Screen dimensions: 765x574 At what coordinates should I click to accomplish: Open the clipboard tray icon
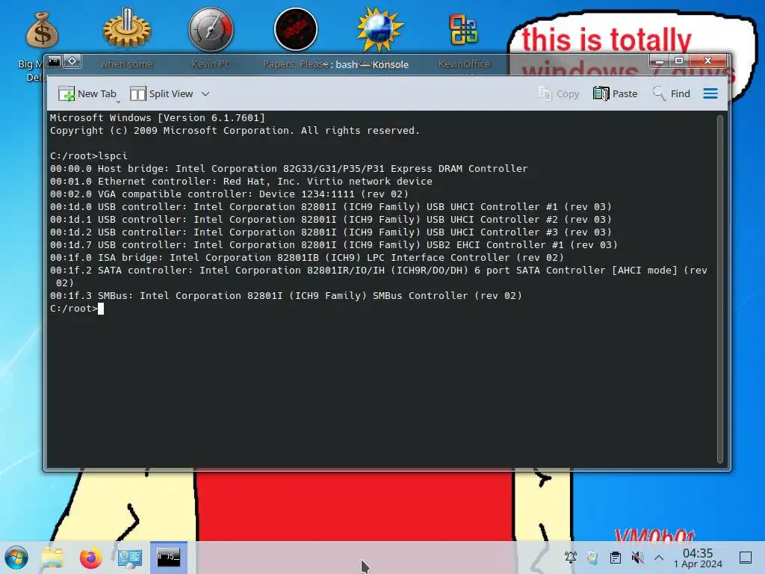(616, 558)
